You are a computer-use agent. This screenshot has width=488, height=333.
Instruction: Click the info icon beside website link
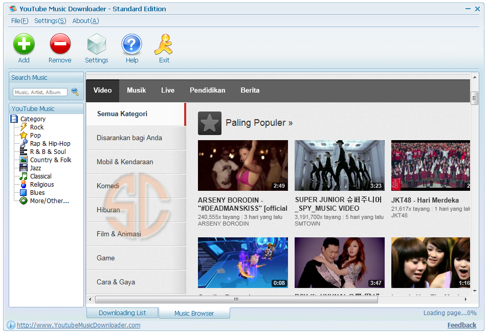[11, 325]
